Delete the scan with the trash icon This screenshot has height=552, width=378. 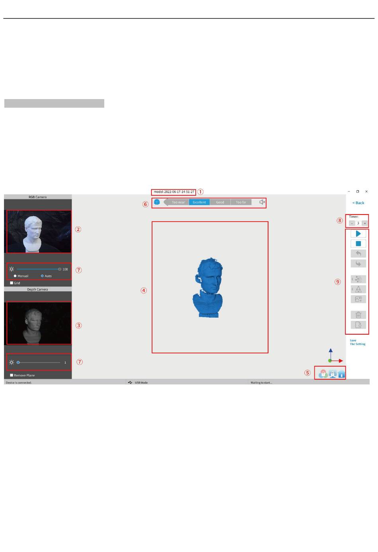(358, 315)
